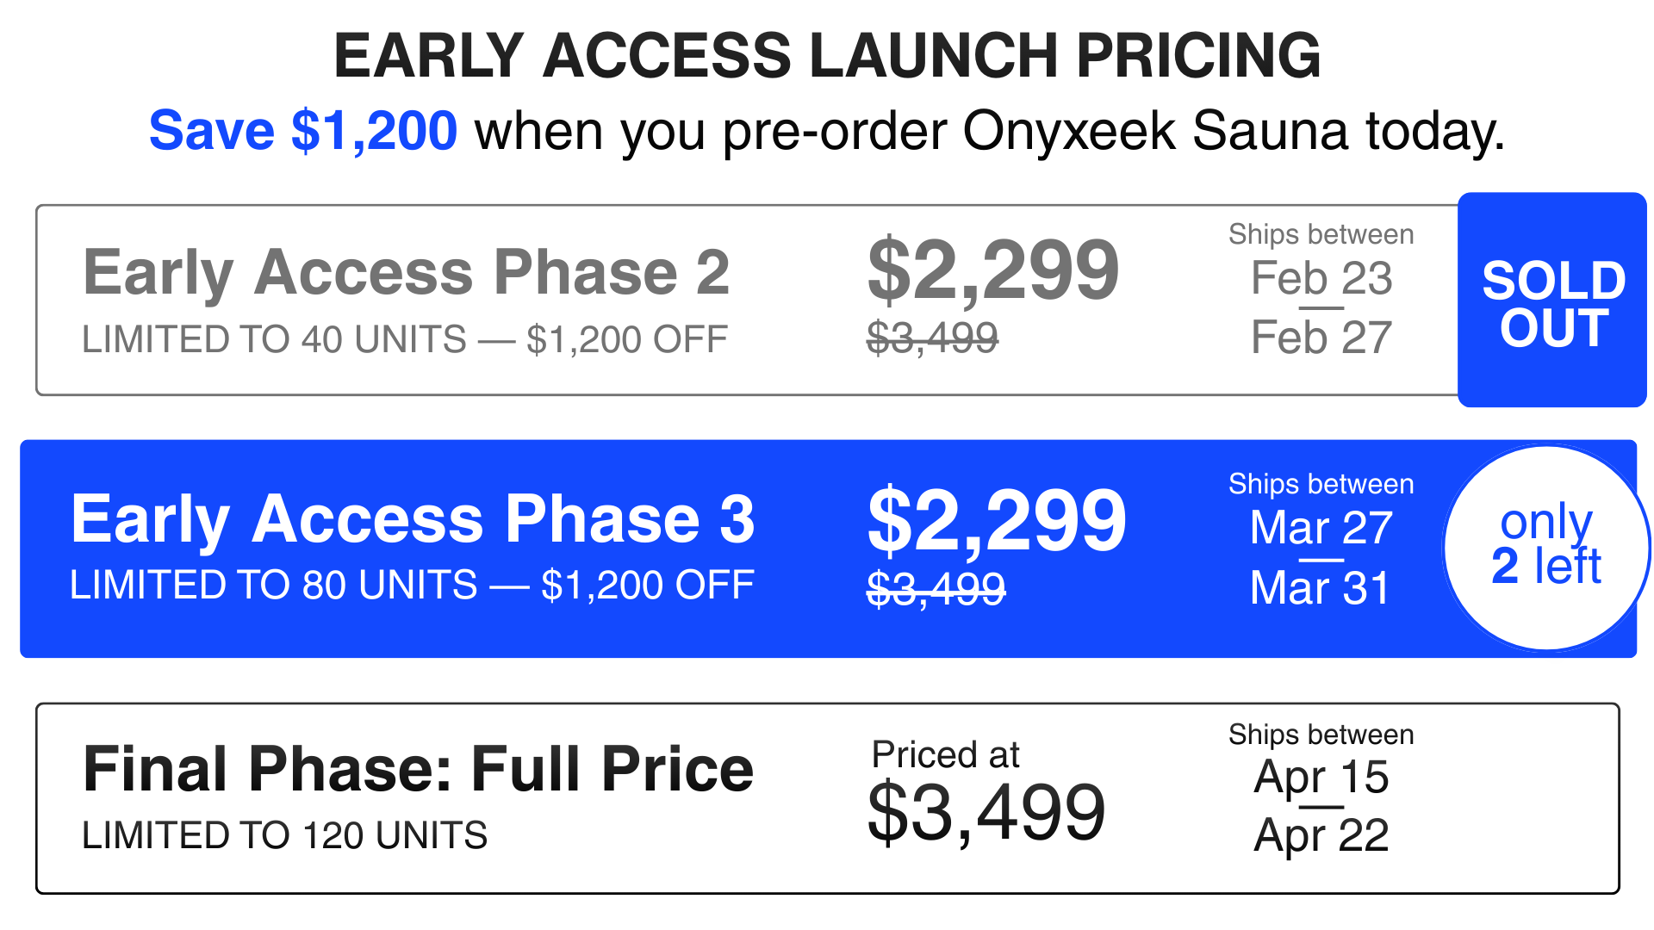The image size is (1654, 930).
Task: Click Phase 2 crossed-out $3,499 price
Action: point(932,337)
